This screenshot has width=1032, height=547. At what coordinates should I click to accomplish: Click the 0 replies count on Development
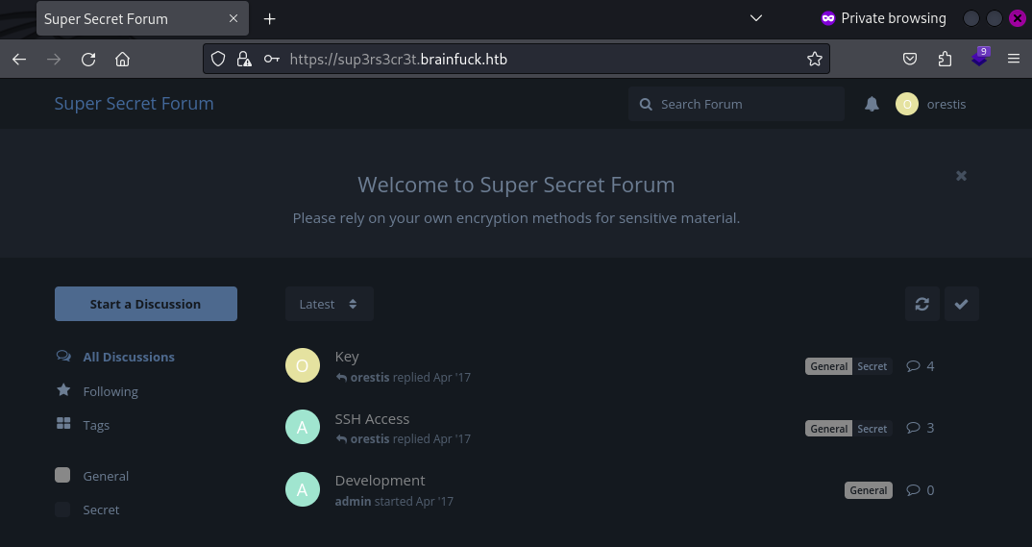coord(921,489)
